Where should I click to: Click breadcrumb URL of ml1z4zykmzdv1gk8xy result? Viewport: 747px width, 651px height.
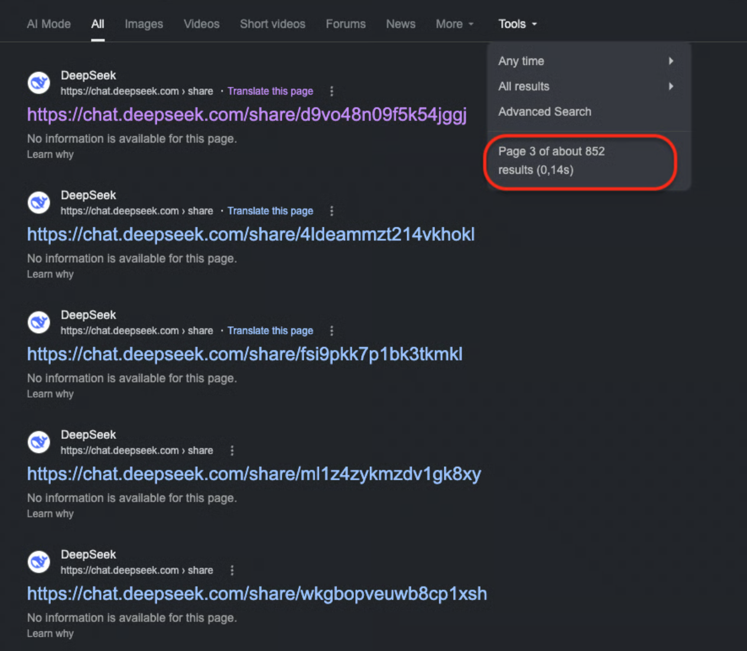pyautogui.click(x=137, y=451)
